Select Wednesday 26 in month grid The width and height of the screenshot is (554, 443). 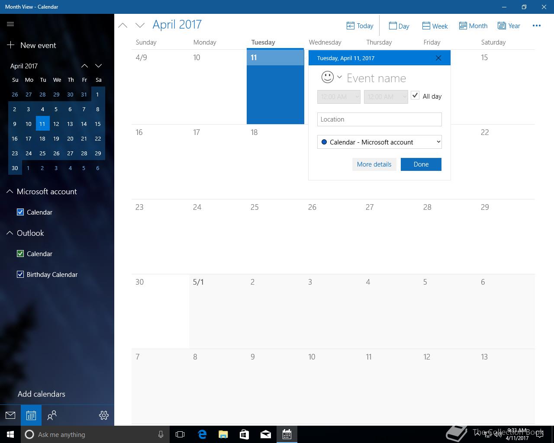[333, 237]
